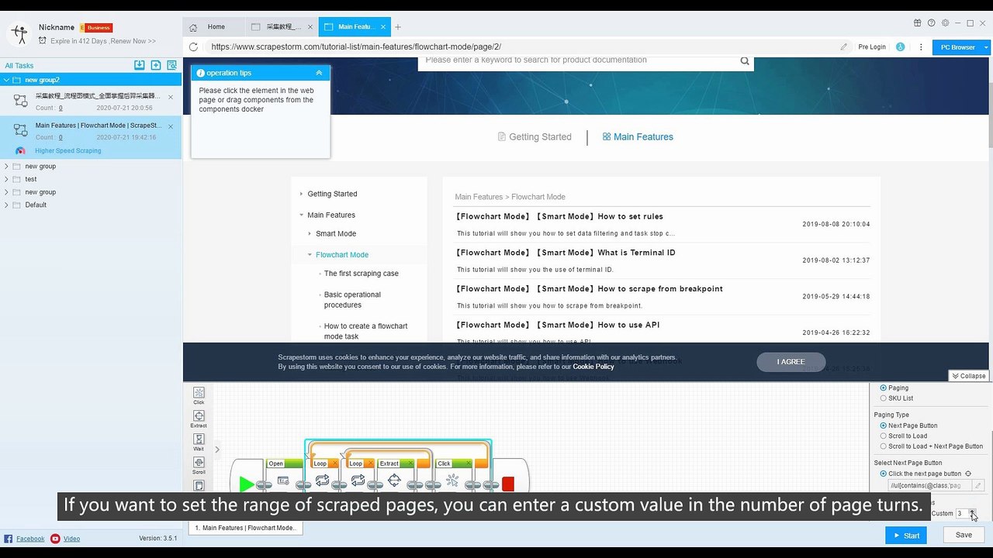Viewport: 993px width, 558px height.
Task: Select the Paging radio button
Action: pyautogui.click(x=883, y=387)
